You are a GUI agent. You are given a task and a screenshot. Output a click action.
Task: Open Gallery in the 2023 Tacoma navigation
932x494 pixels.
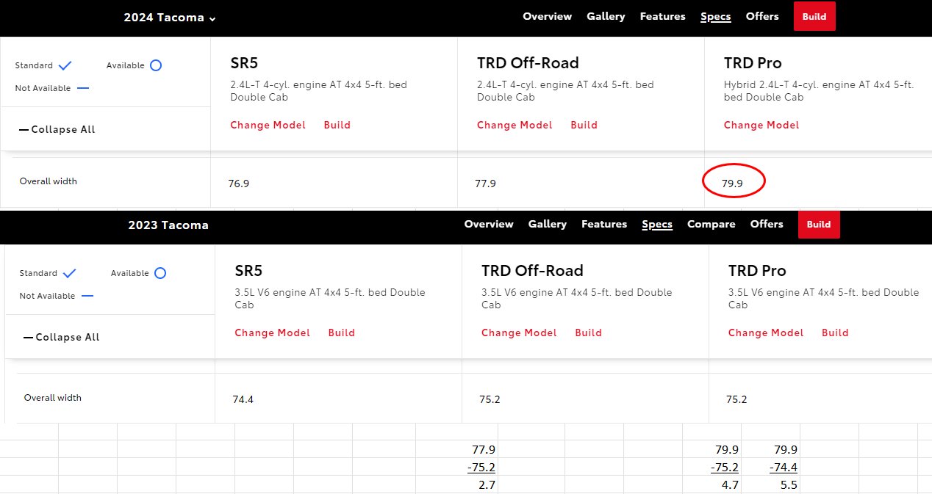click(548, 224)
